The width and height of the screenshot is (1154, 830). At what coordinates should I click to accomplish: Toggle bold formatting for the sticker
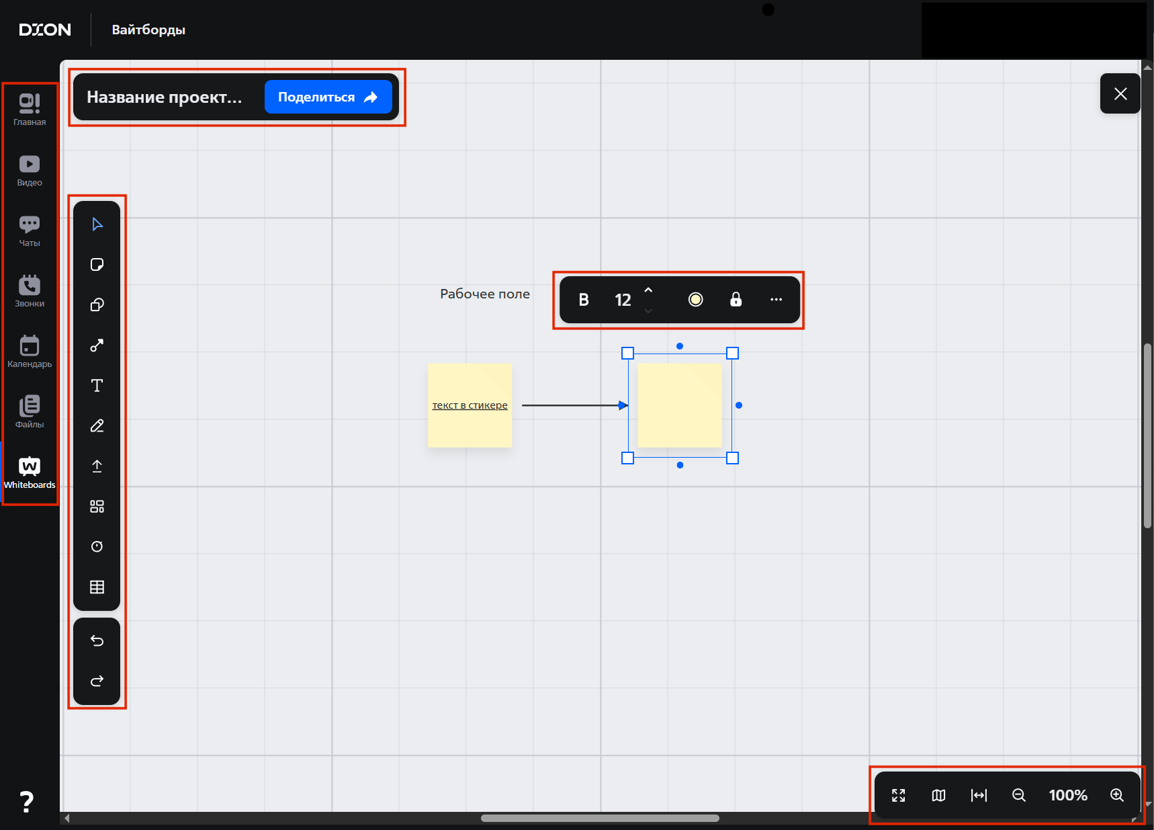click(x=584, y=300)
